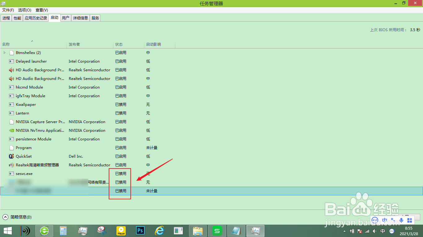Select the Program startup entry
Screen dimensions: 423x237
211,148
